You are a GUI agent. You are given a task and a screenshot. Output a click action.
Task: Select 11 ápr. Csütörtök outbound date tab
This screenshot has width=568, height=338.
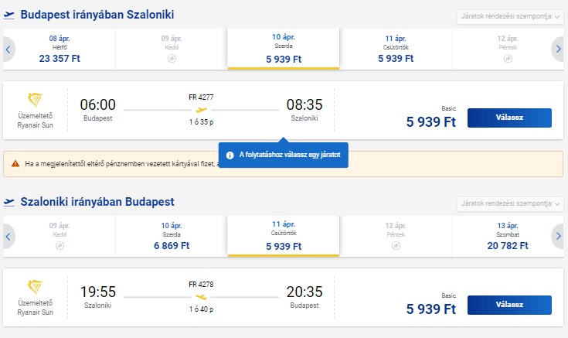(x=395, y=49)
